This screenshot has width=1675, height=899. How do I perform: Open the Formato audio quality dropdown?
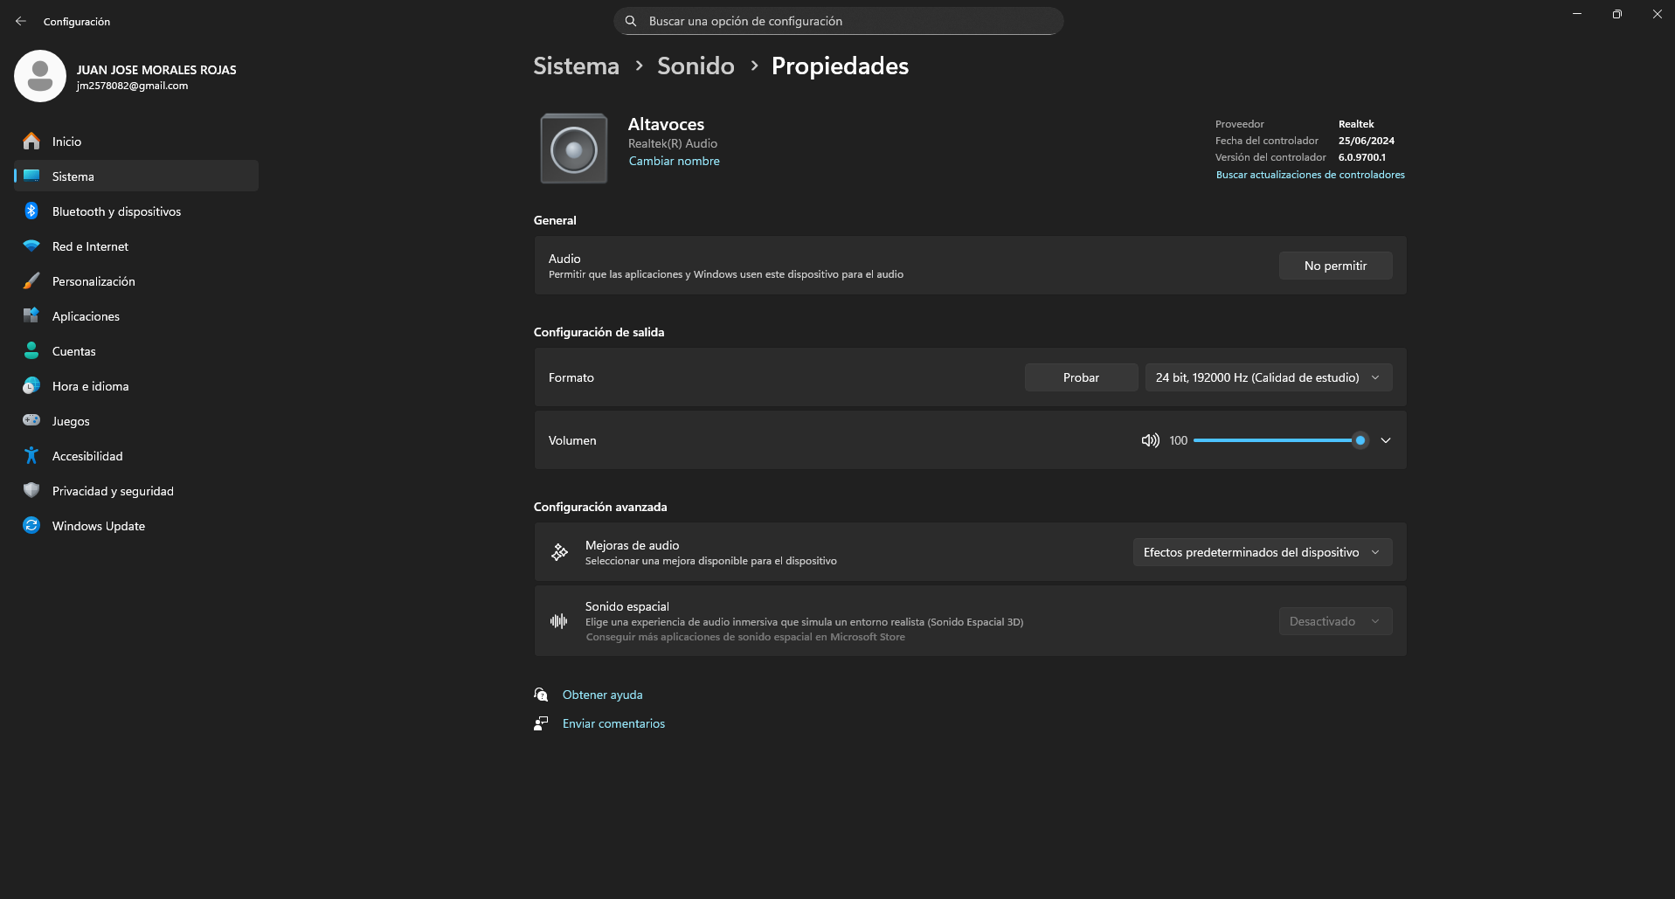point(1269,377)
